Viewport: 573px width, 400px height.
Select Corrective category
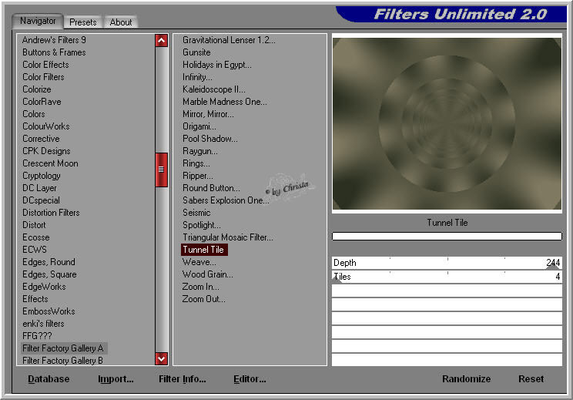coord(41,139)
